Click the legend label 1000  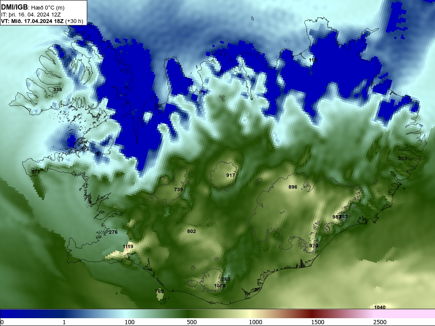point(255,322)
